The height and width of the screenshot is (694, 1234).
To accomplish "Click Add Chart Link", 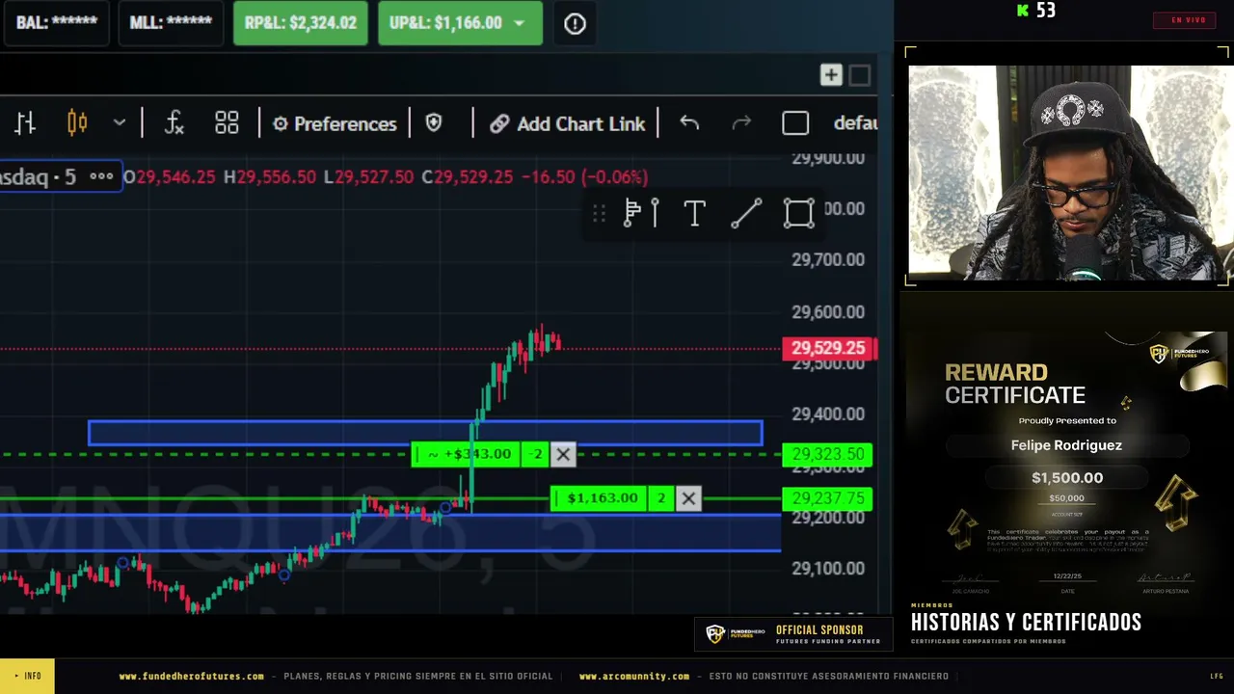I will tap(568, 123).
